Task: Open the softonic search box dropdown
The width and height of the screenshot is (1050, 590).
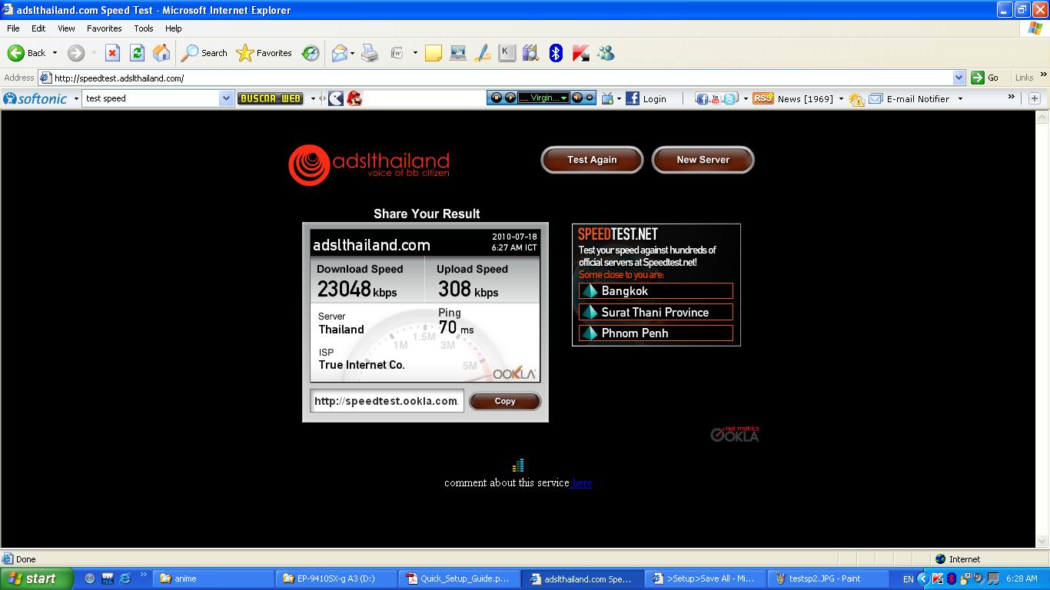Action: 226,98
